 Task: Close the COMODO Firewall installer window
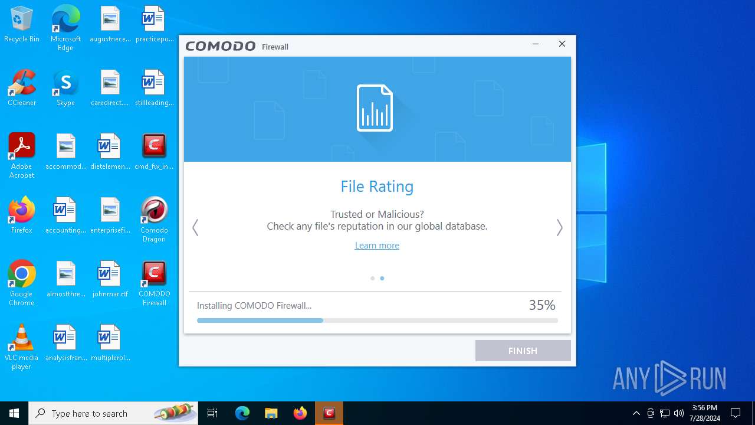pos(562,44)
